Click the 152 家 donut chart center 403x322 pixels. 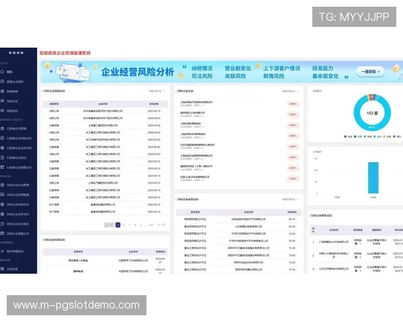click(372, 113)
